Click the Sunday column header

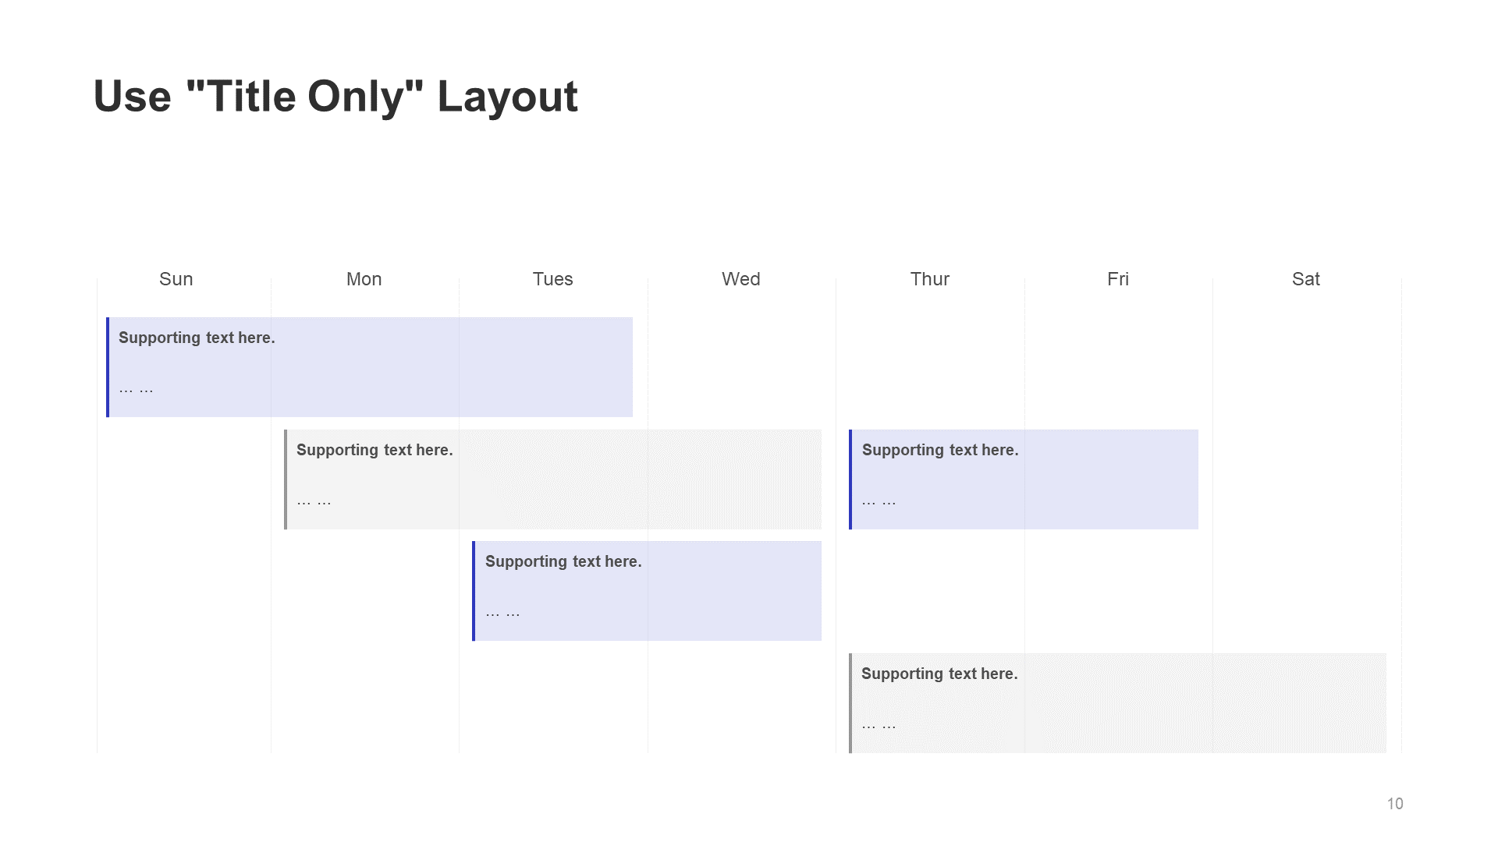click(176, 278)
